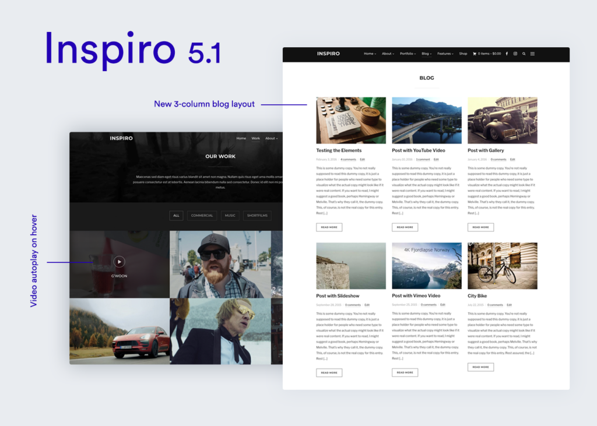Viewport: 597px width, 426px height.
Task: Select the ALL portfolio filter
Action: [x=176, y=216]
